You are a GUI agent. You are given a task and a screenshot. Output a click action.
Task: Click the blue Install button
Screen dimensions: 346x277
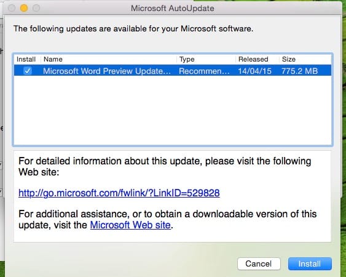click(310, 263)
